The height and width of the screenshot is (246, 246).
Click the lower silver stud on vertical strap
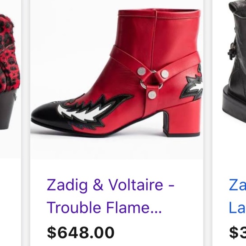pos(152,95)
